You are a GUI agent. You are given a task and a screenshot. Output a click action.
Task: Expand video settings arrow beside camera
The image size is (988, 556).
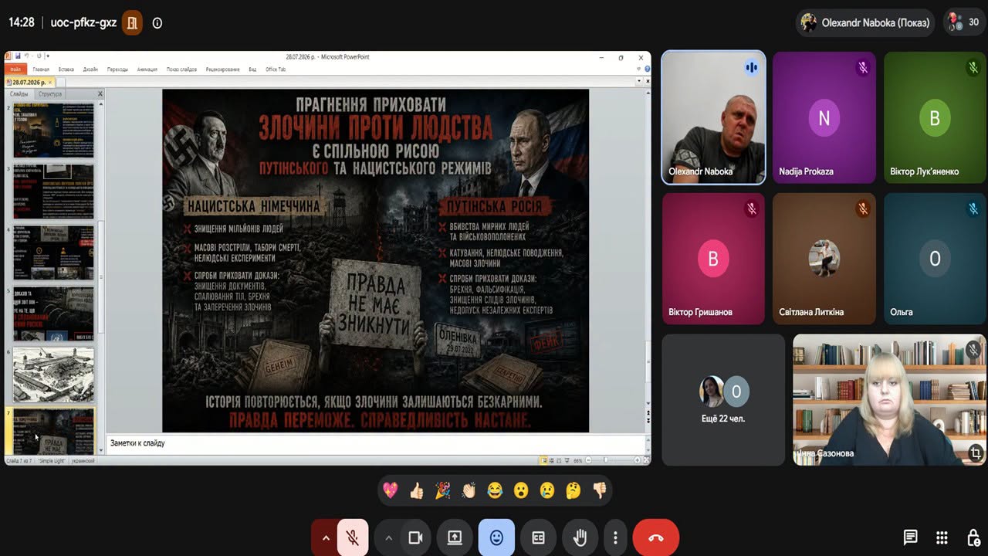tap(388, 537)
